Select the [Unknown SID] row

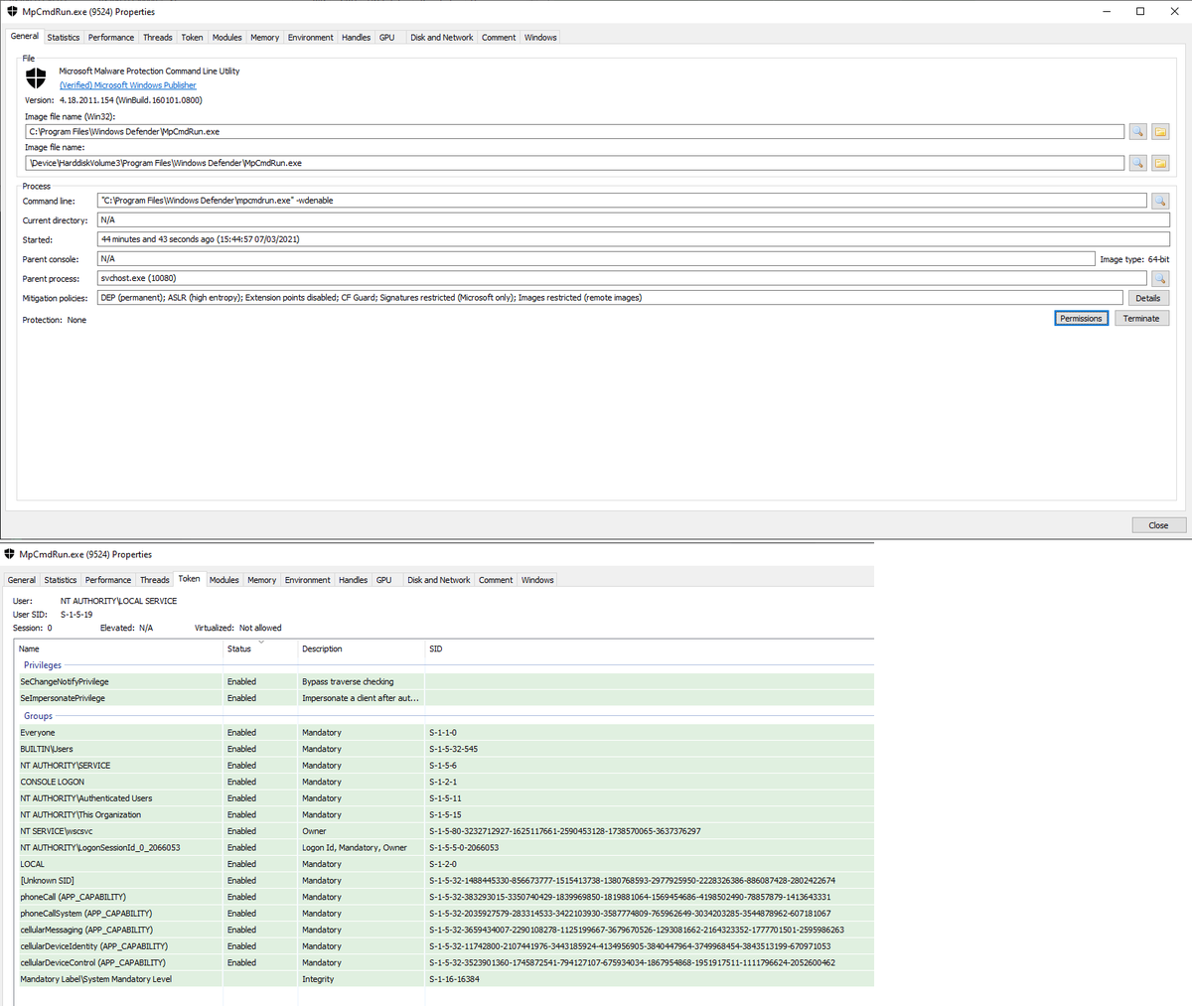(444, 880)
